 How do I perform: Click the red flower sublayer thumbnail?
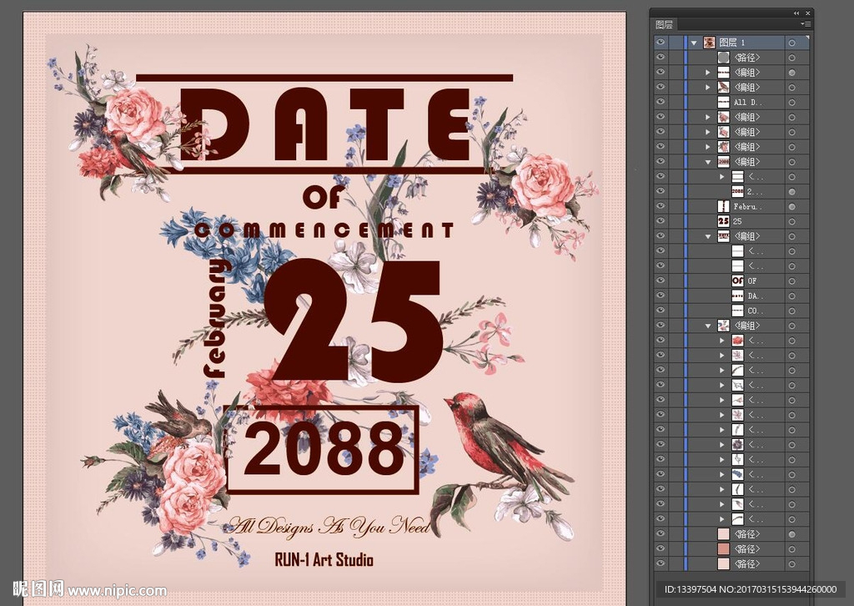pyautogui.click(x=737, y=341)
